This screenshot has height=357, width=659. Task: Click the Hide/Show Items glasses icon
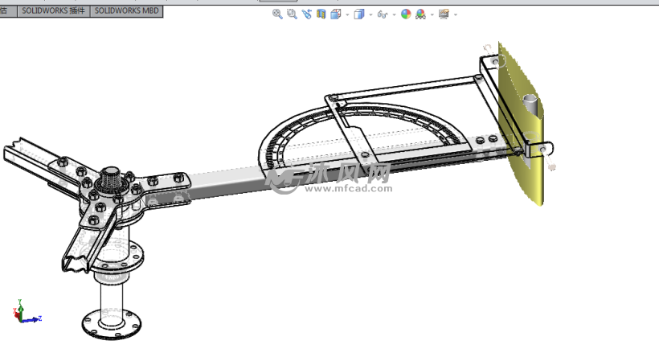(382, 14)
